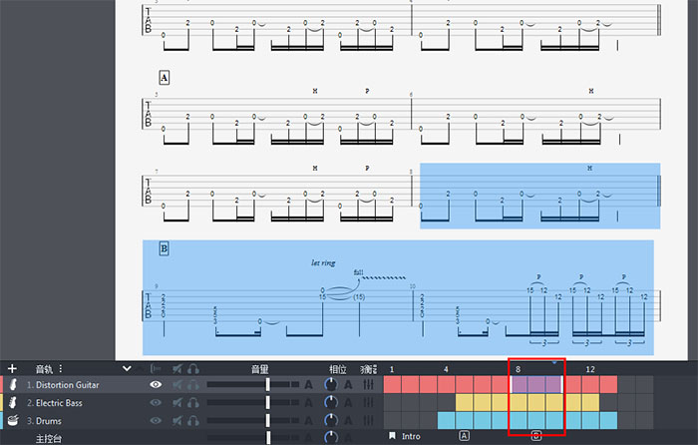Click the add track plus icon

(12, 368)
